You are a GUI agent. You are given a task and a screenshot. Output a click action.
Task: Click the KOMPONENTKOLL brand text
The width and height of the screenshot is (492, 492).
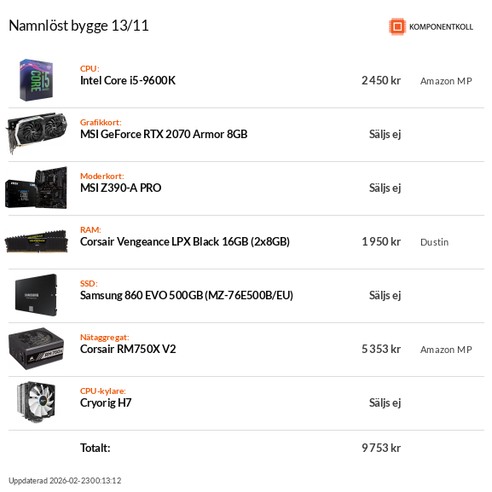coord(441,27)
